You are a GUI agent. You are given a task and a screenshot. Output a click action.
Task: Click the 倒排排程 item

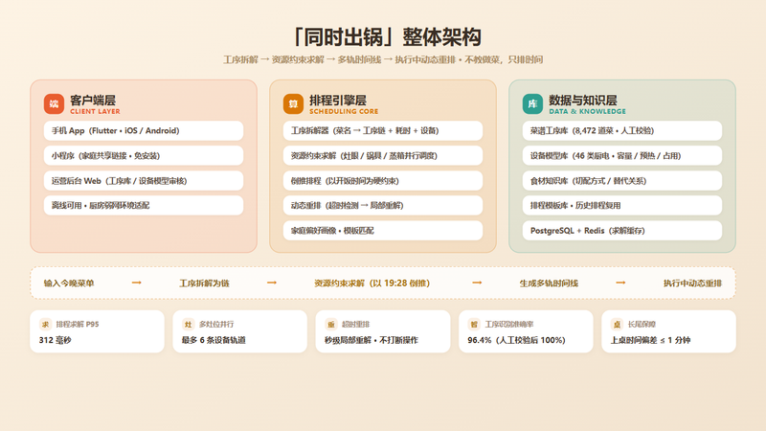coord(383,181)
